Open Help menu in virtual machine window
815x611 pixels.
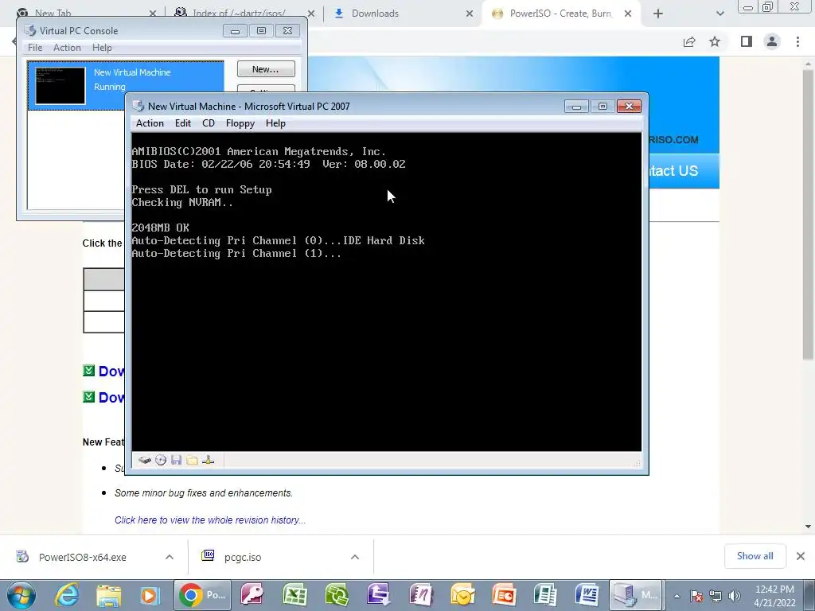coord(275,123)
